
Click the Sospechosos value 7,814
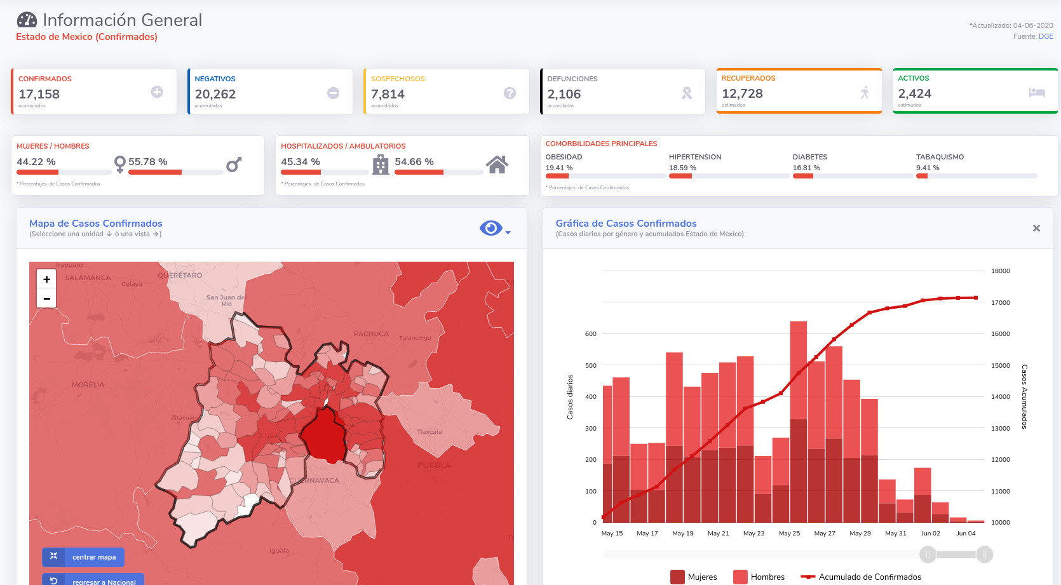pyautogui.click(x=388, y=94)
